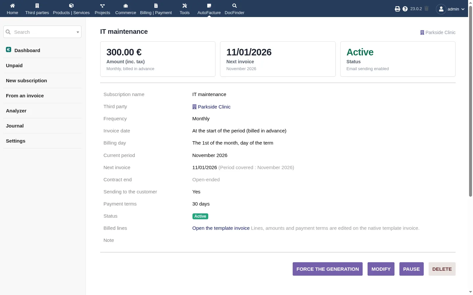Screen dimensions: 473x295
Task: Pause the subscription with the Pause button
Action: pos(412,269)
